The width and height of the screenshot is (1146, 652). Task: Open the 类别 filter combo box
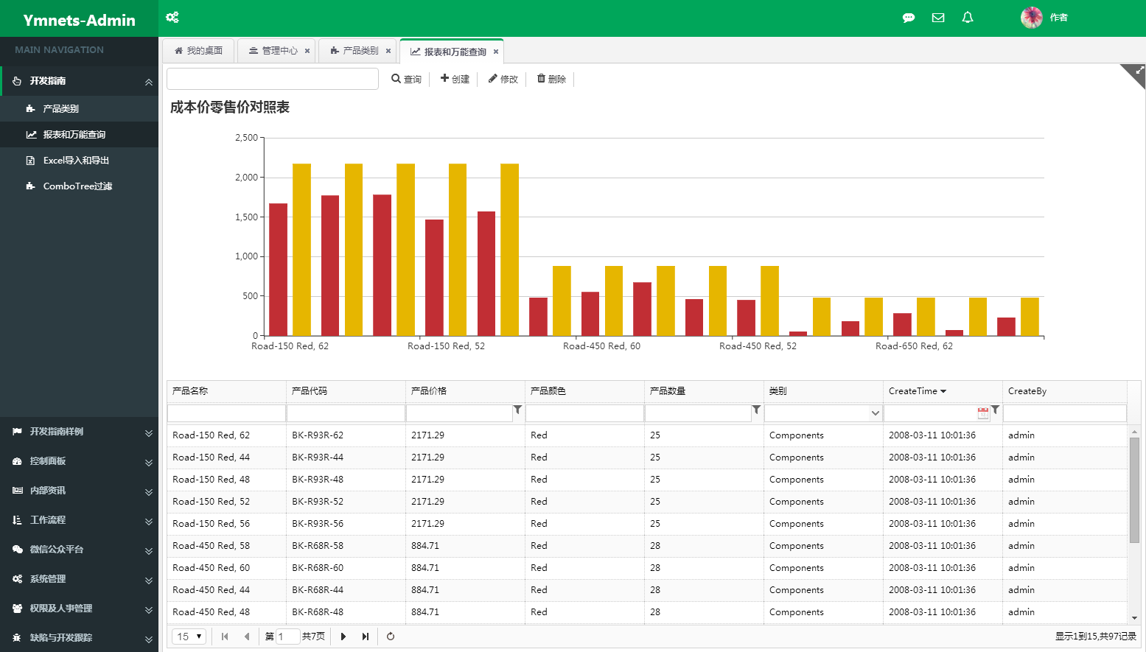[823, 413]
